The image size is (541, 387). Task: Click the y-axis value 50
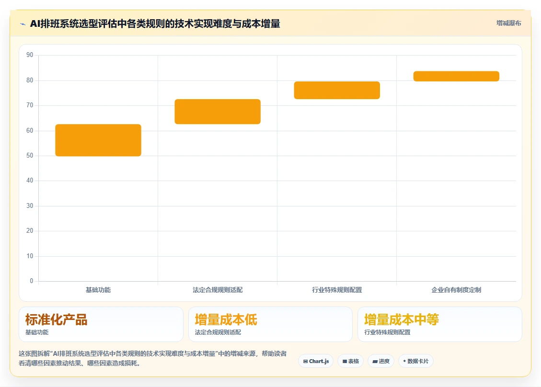(x=30, y=156)
